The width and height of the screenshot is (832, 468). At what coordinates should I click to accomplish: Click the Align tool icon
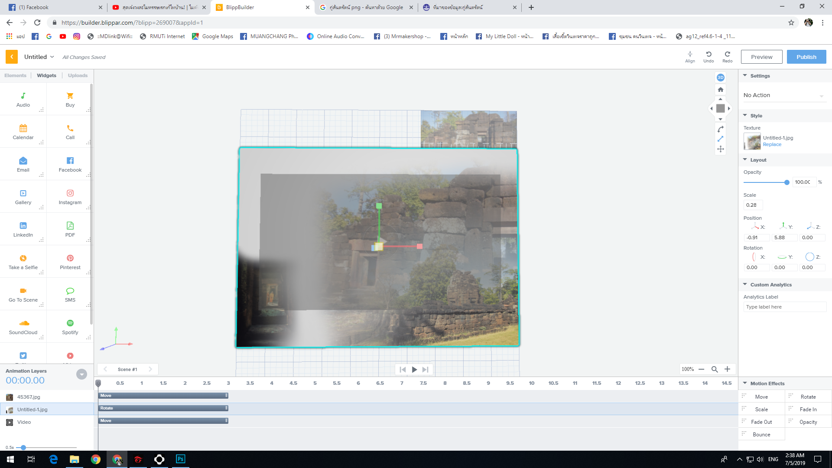(x=690, y=54)
